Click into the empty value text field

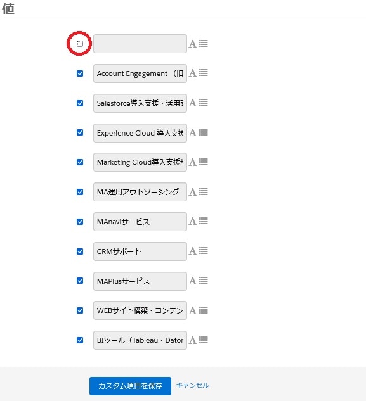point(140,44)
